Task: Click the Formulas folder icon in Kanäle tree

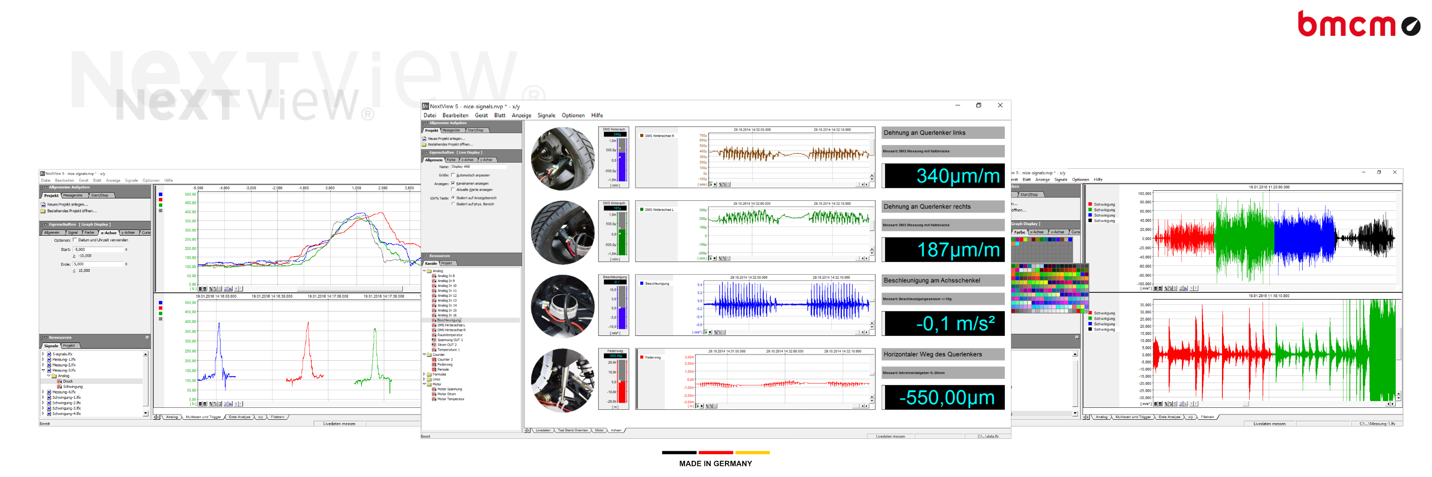Action: (x=429, y=374)
